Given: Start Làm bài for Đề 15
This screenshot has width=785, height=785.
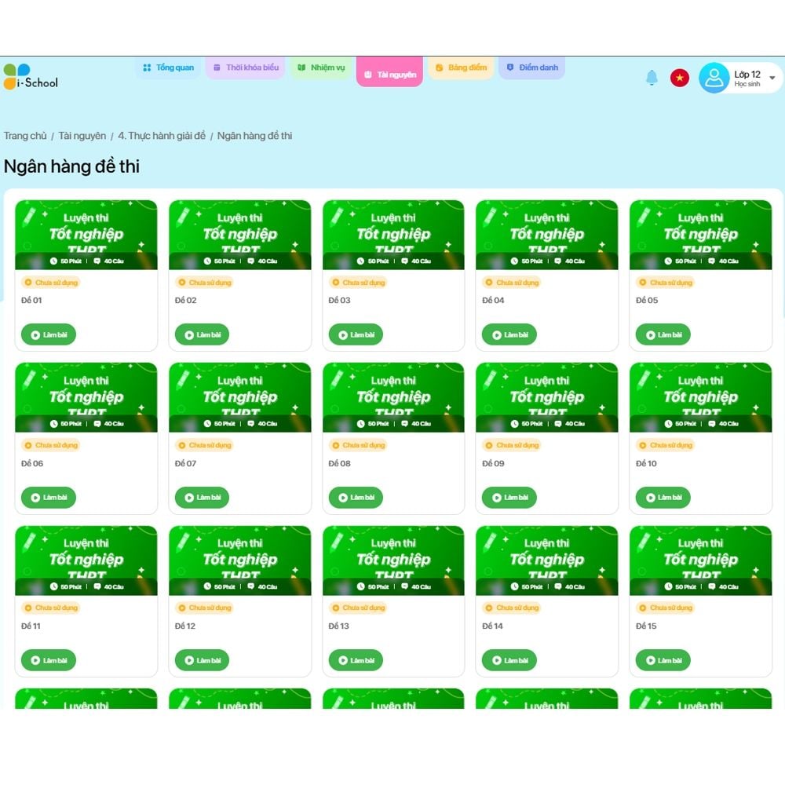Looking at the screenshot, I should point(663,660).
